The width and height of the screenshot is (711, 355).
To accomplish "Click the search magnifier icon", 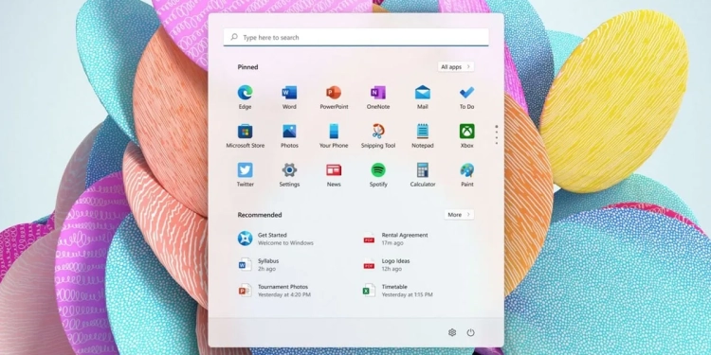I will [x=234, y=37].
